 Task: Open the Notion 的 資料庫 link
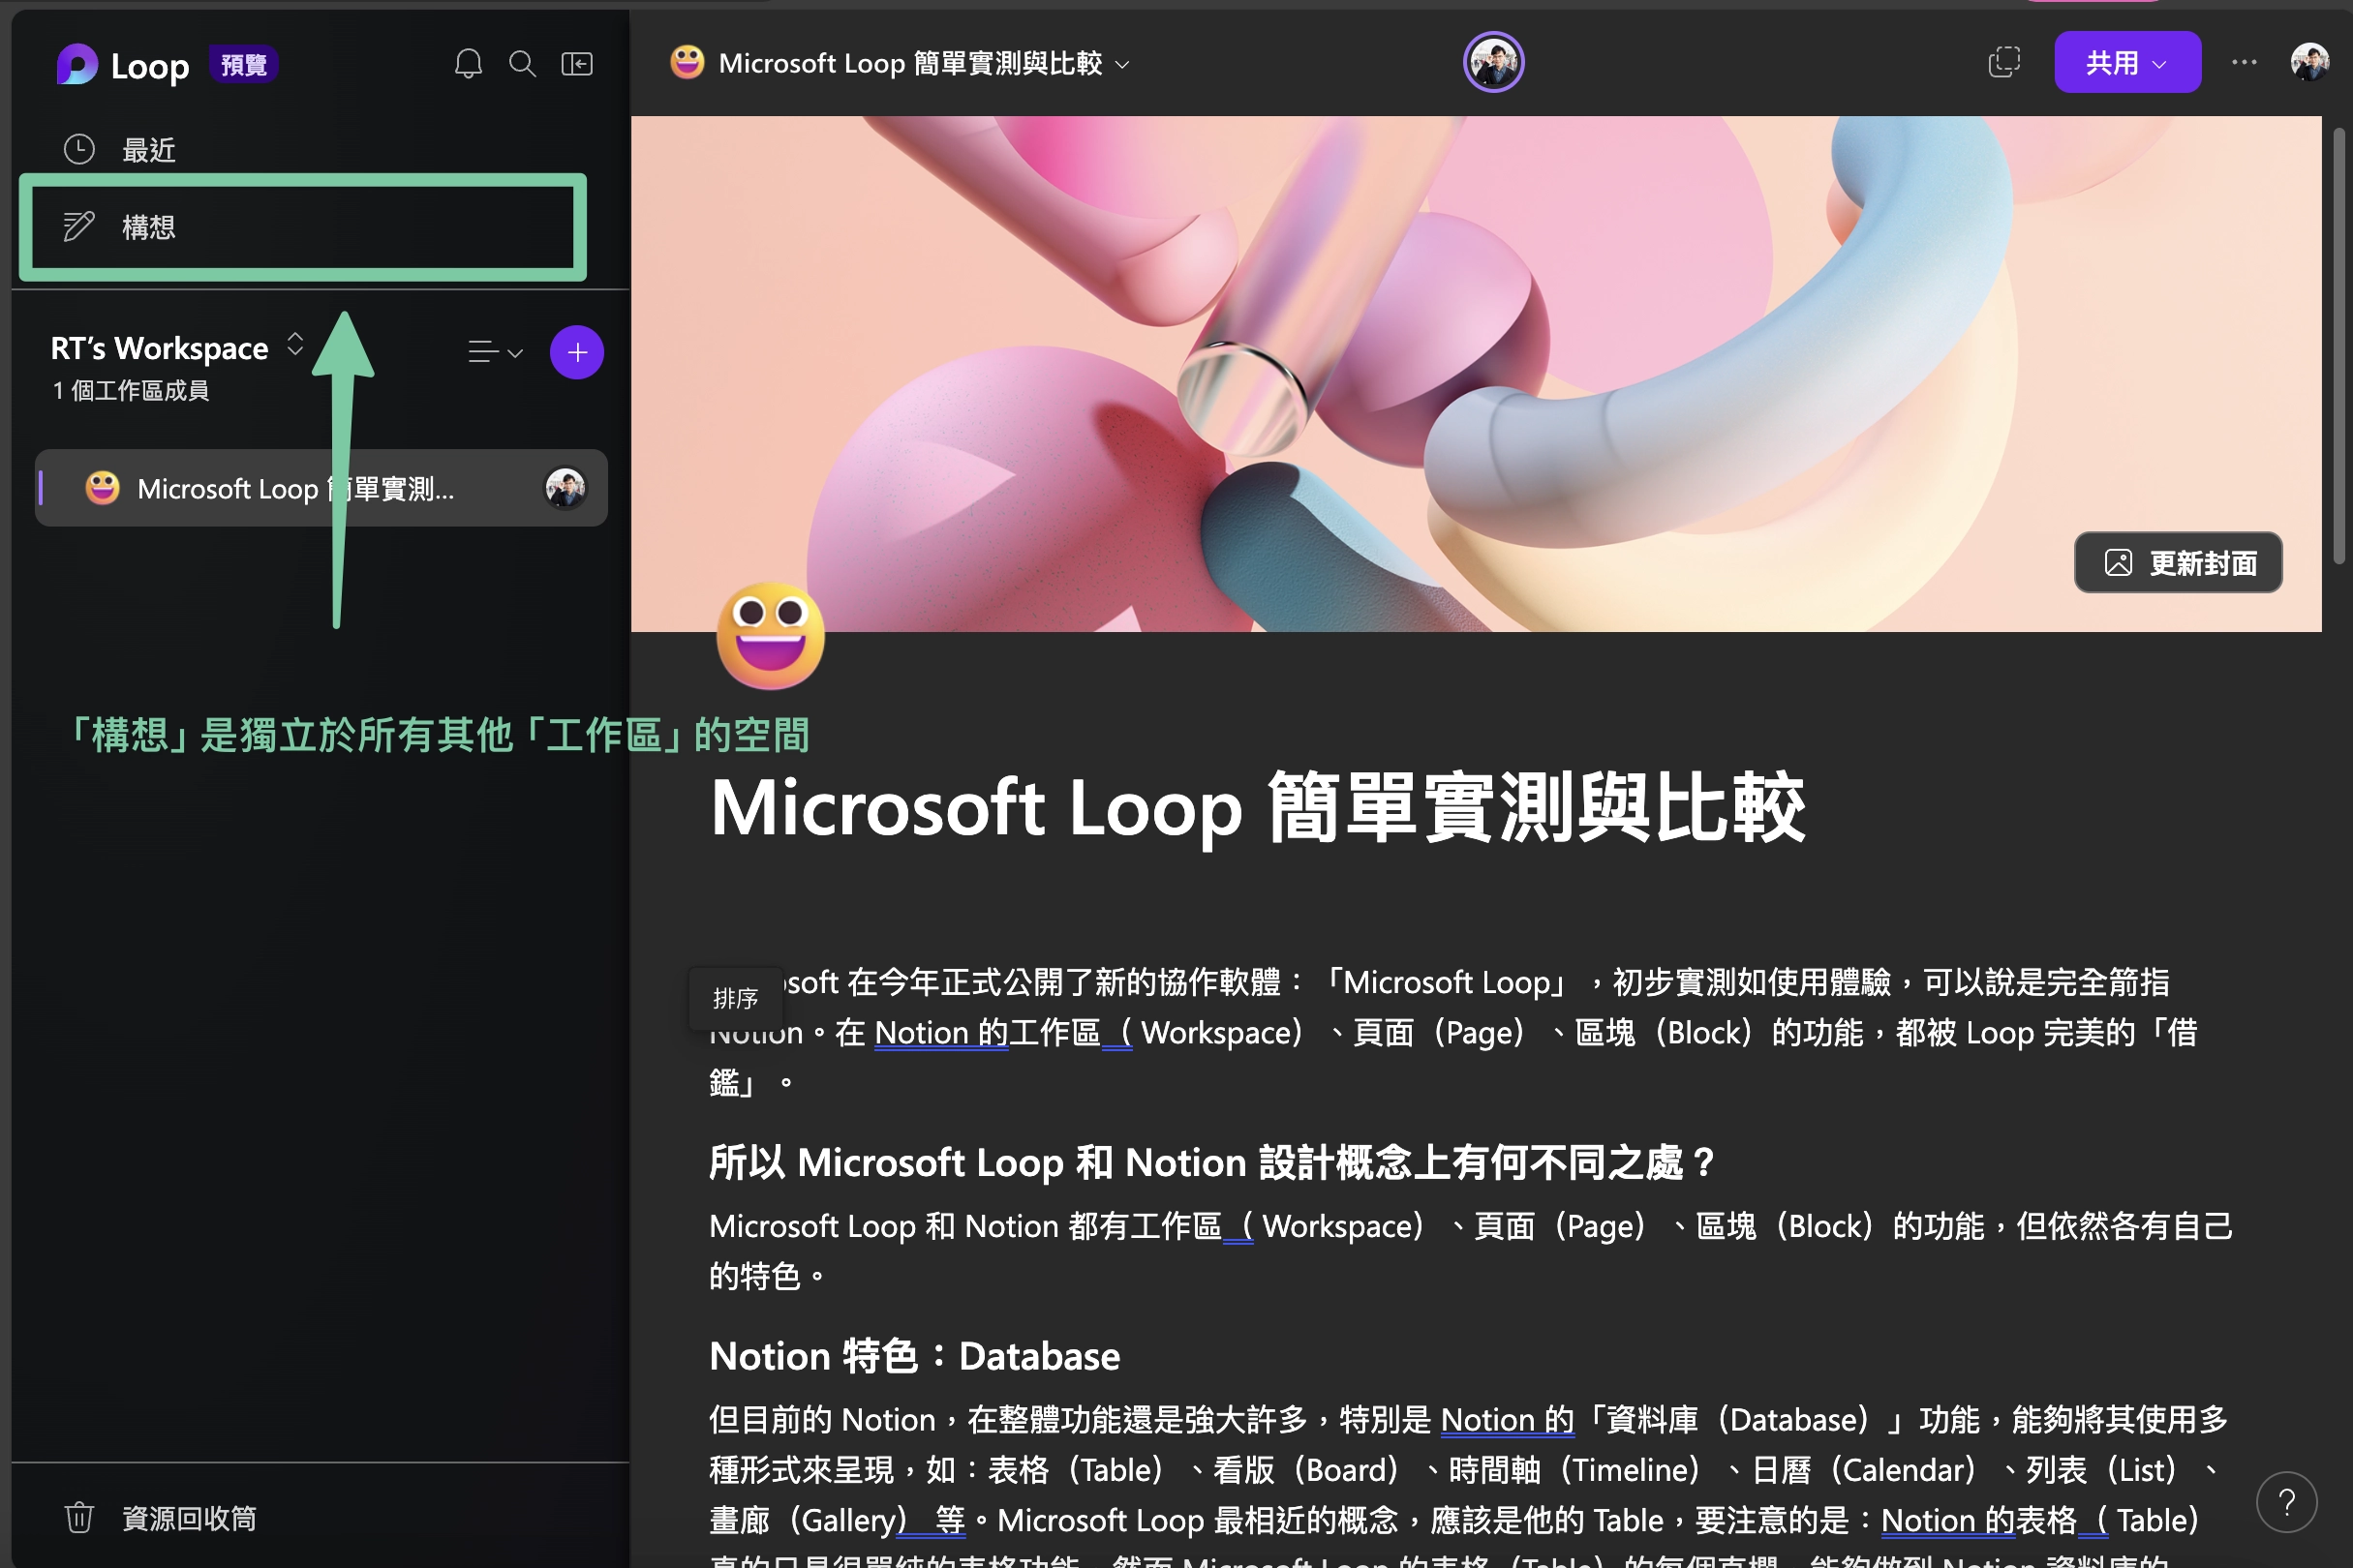point(1507,1420)
